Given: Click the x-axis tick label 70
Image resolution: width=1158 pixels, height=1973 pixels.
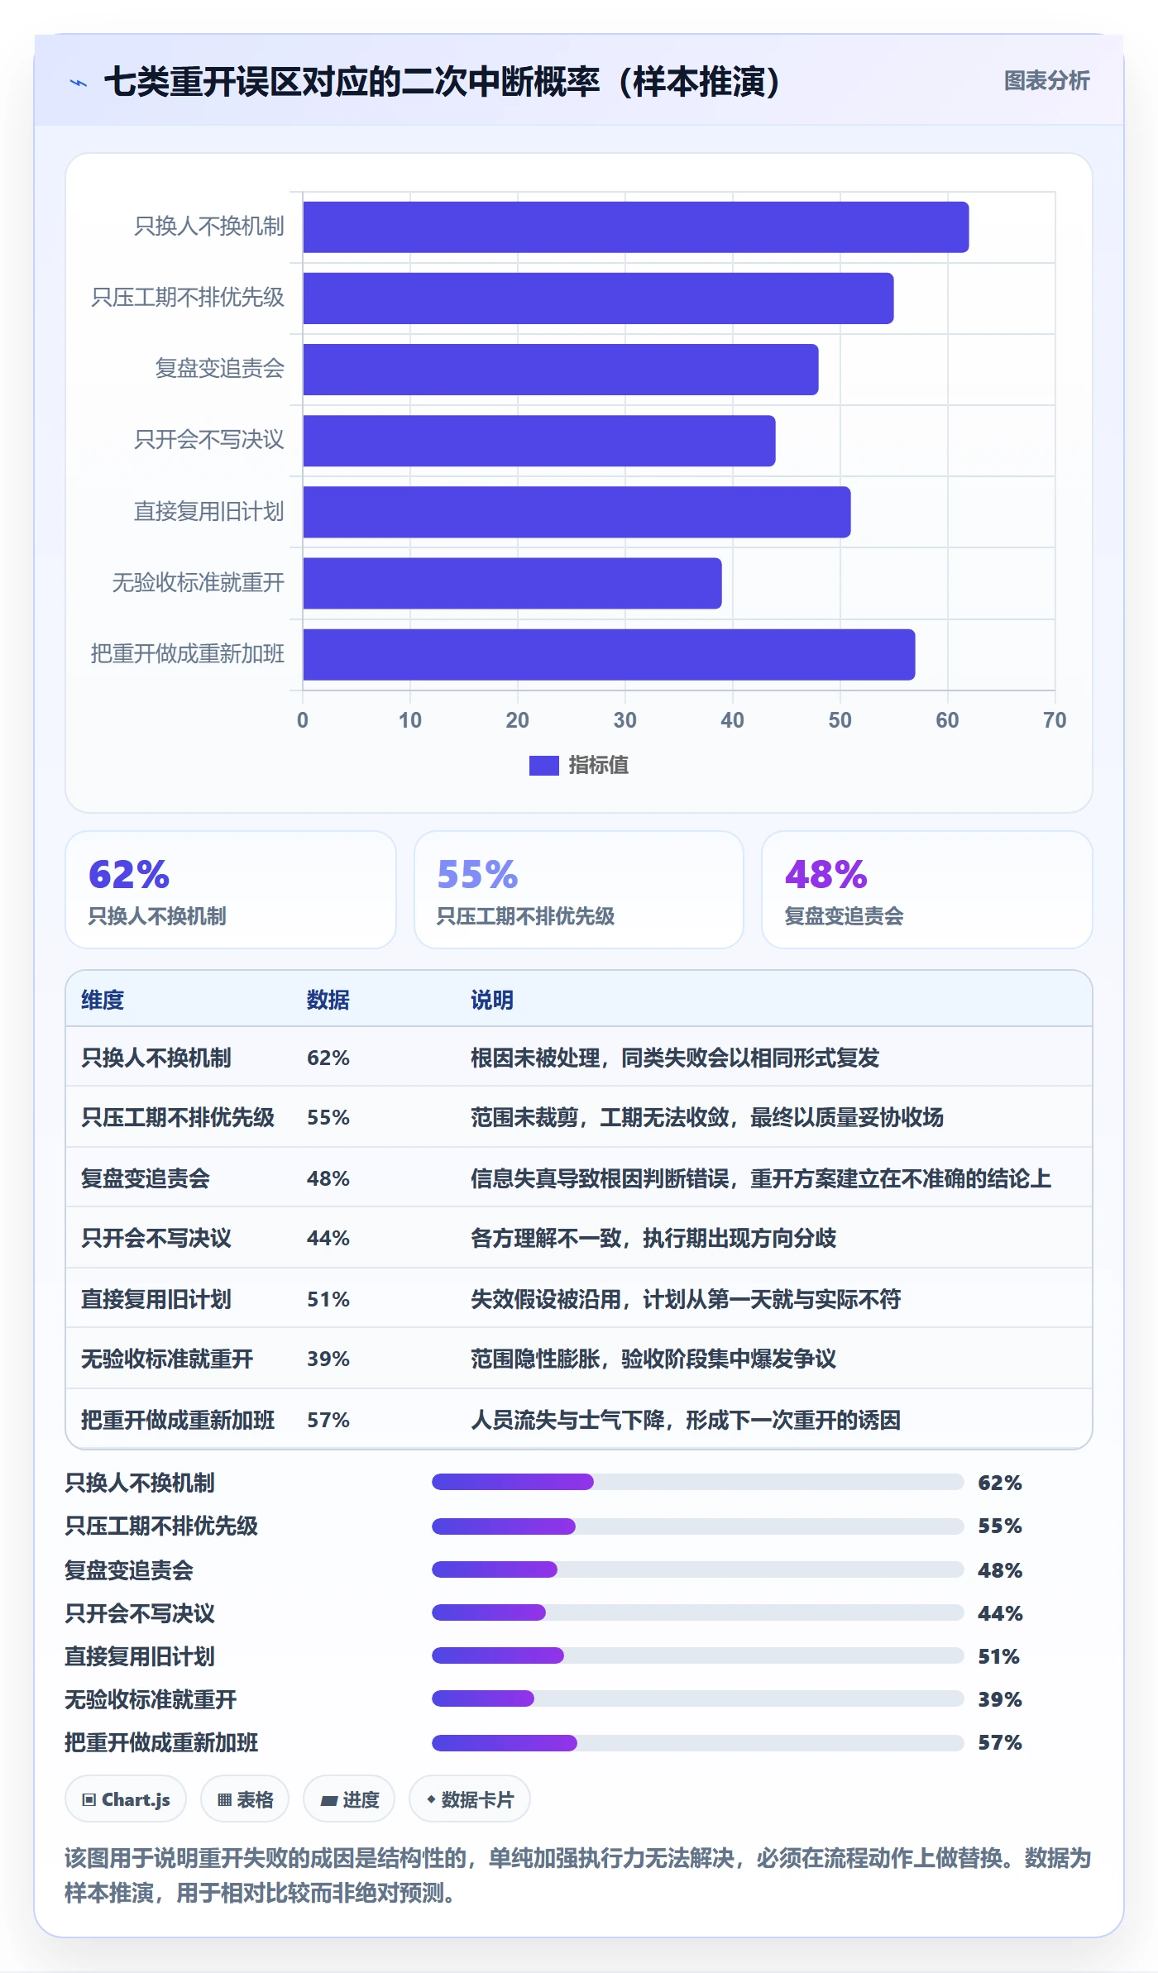Looking at the screenshot, I should [1055, 720].
